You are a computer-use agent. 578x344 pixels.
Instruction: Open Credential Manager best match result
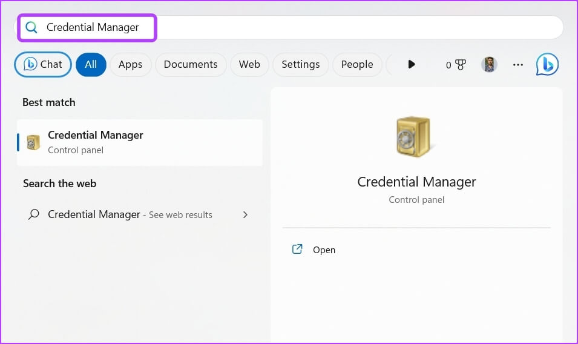click(x=140, y=142)
